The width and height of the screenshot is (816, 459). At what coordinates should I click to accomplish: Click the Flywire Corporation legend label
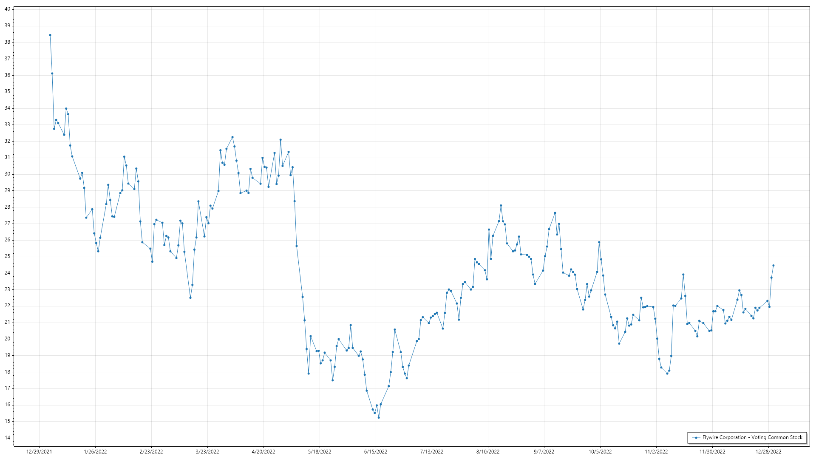coord(752,437)
